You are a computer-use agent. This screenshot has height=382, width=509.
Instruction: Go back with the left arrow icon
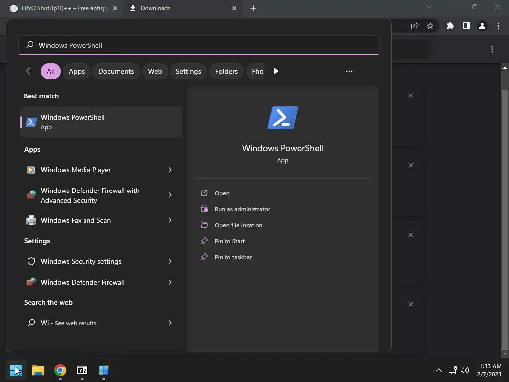(x=30, y=71)
